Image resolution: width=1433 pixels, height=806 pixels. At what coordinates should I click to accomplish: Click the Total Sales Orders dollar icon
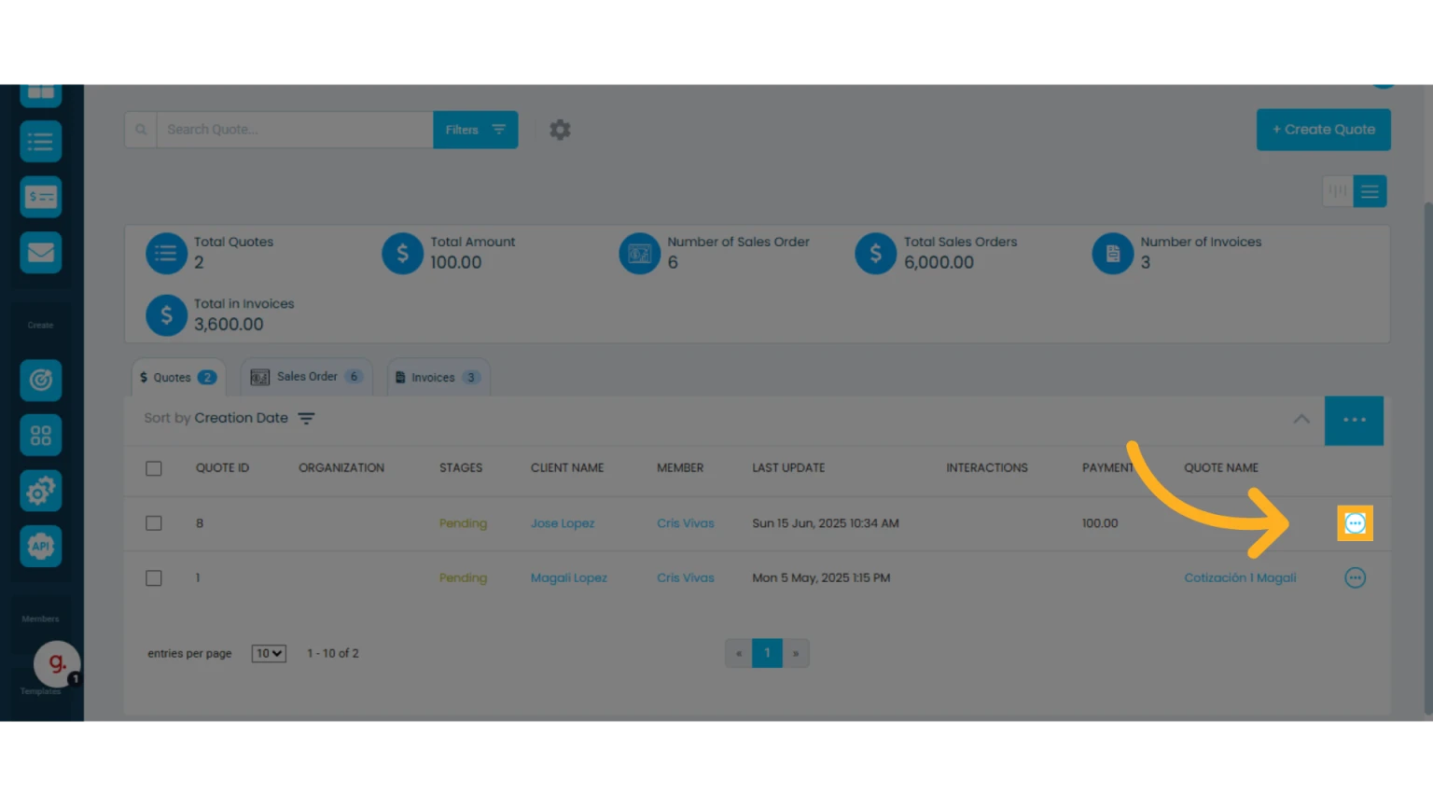[875, 253]
